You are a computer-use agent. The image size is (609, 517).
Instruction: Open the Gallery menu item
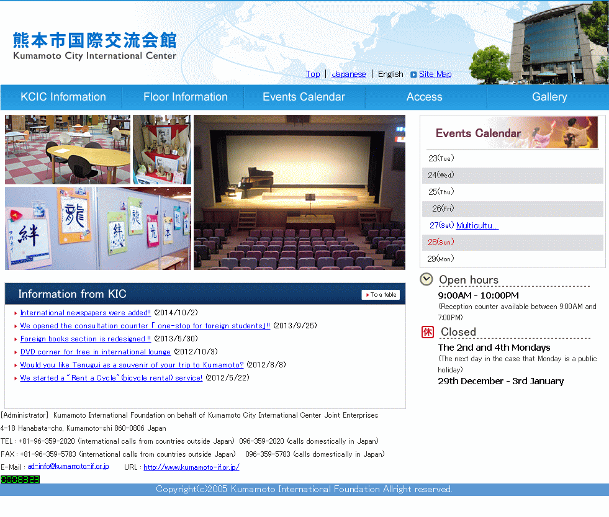click(549, 97)
